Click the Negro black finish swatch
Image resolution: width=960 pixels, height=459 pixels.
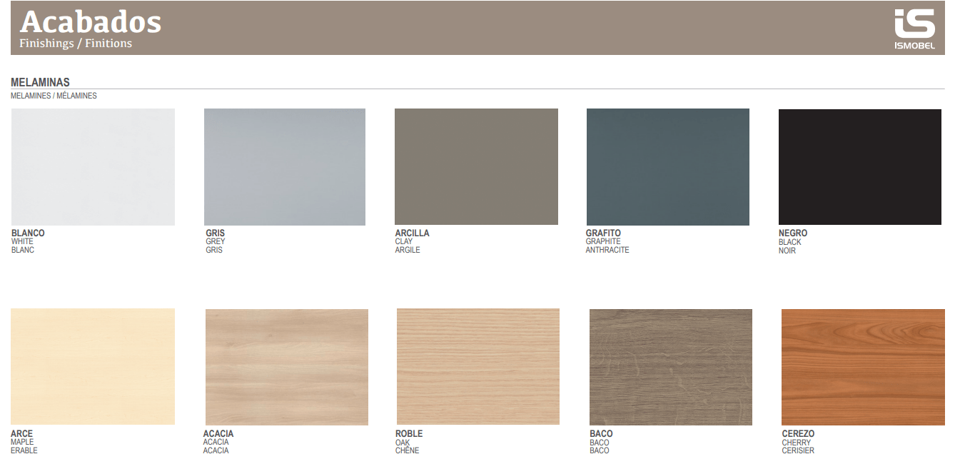pyautogui.click(x=859, y=167)
